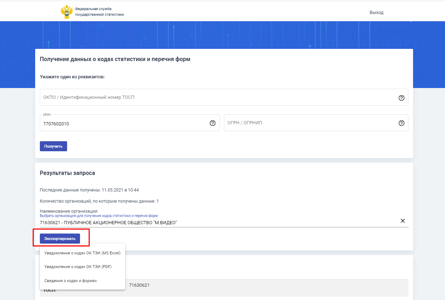Clear selected organization with X icon
Image resolution: width=445 pixels, height=300 pixels.
(403, 221)
